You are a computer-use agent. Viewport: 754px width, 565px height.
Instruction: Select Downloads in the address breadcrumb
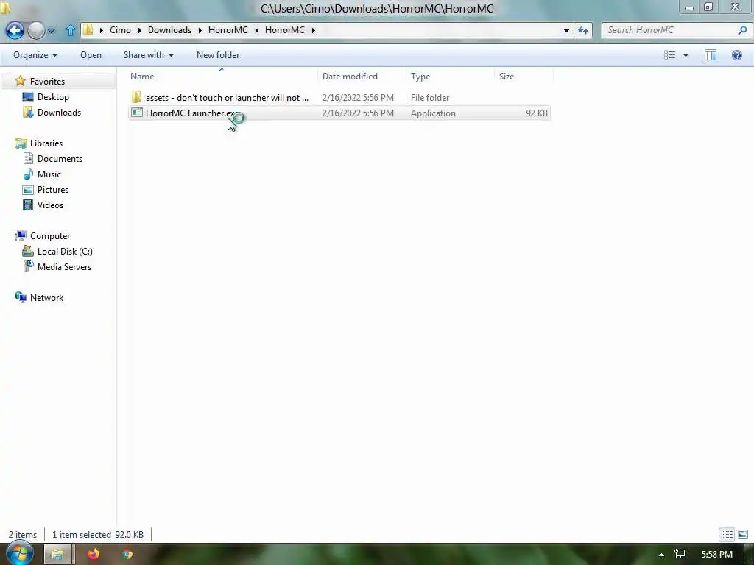(x=169, y=29)
